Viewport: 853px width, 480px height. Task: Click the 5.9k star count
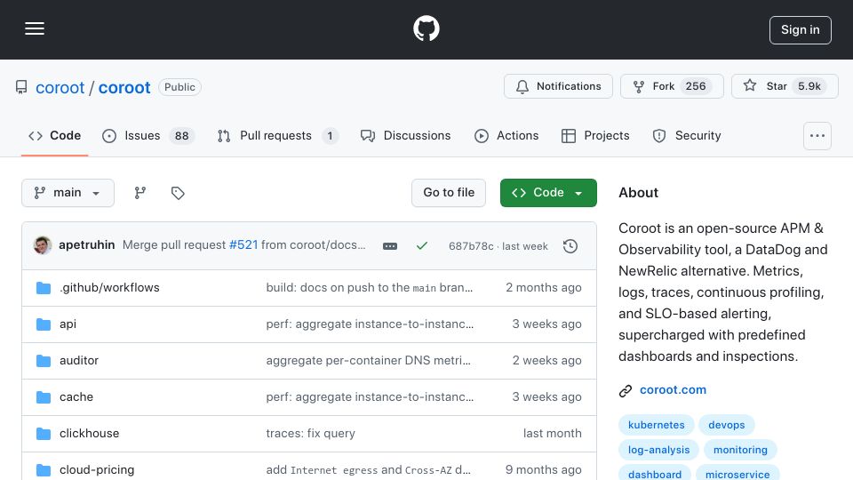click(x=809, y=86)
